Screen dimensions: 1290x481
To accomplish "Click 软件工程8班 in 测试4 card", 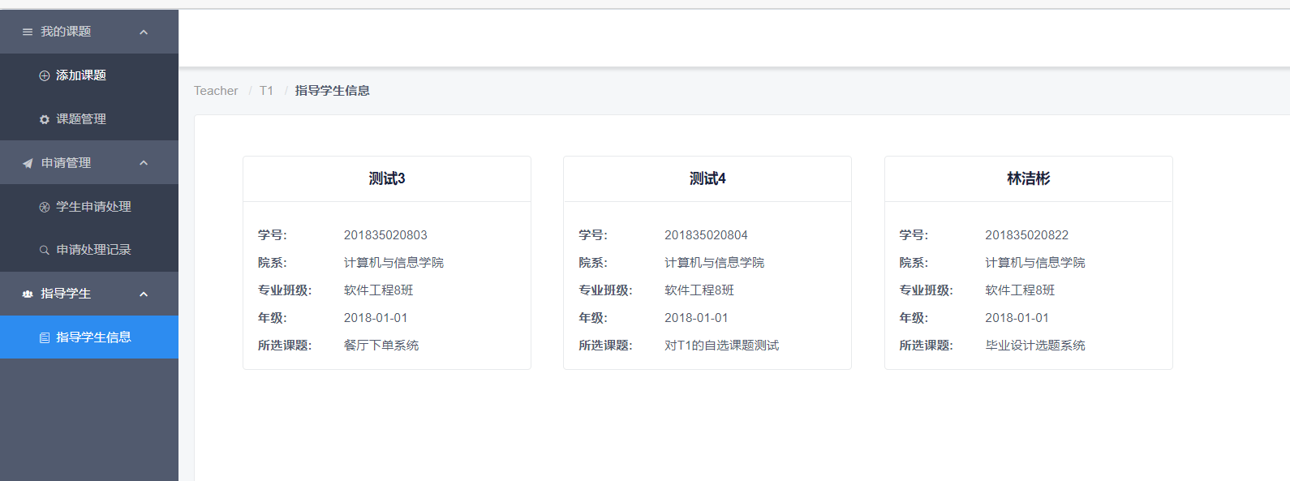I will coord(699,290).
